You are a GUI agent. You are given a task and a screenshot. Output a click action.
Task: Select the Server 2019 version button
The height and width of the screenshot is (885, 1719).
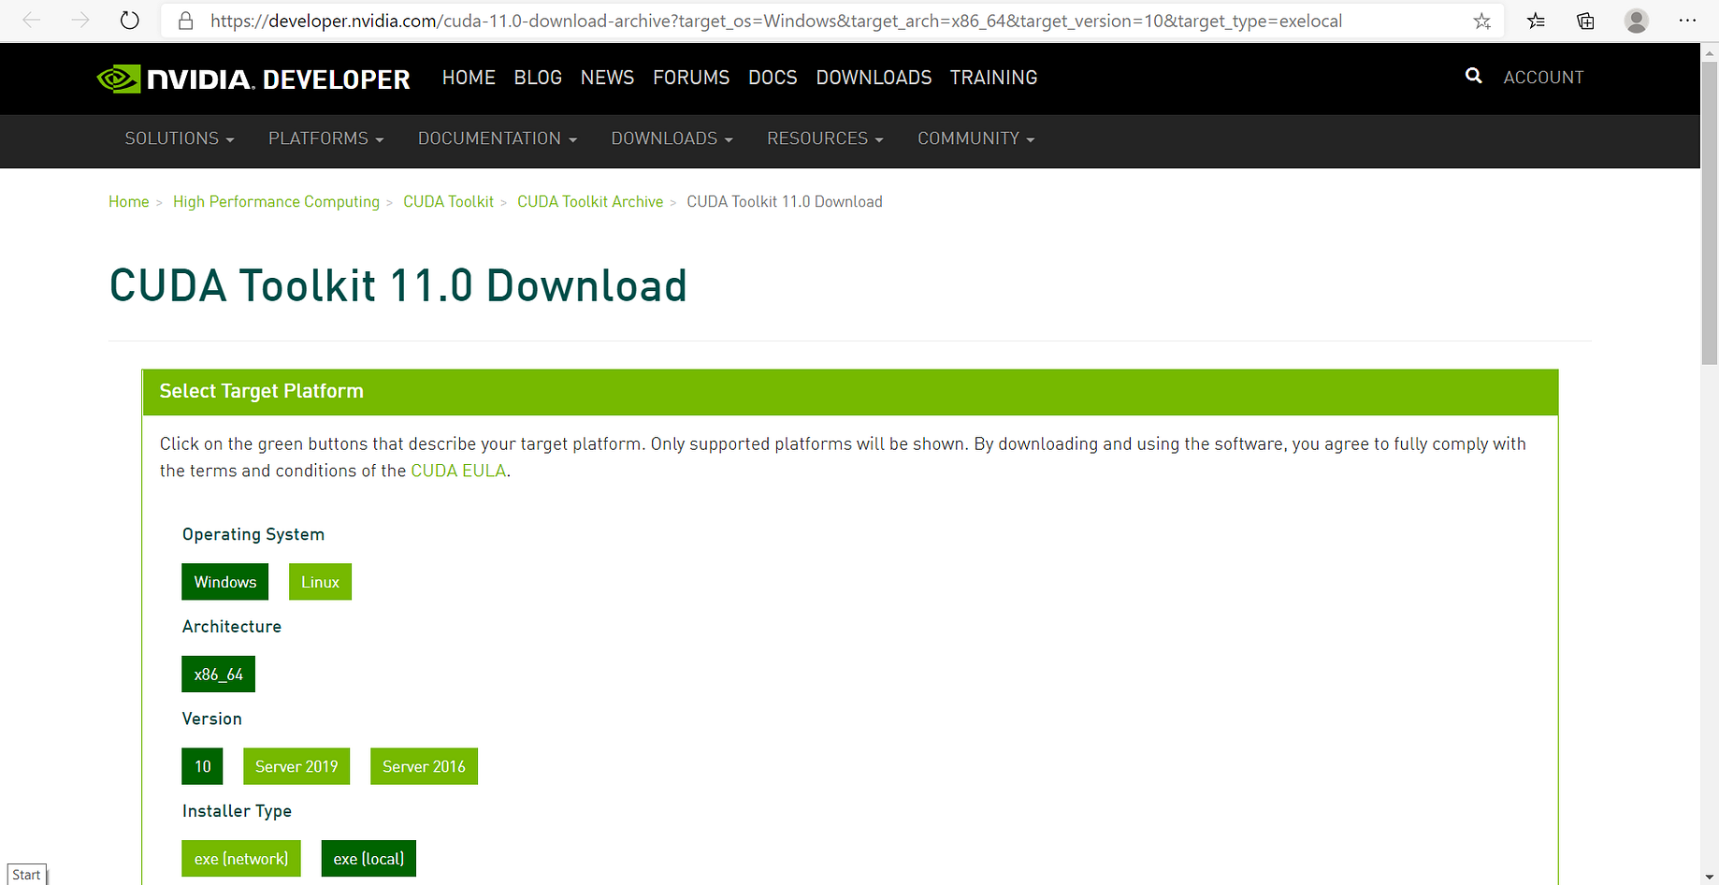point(296,766)
